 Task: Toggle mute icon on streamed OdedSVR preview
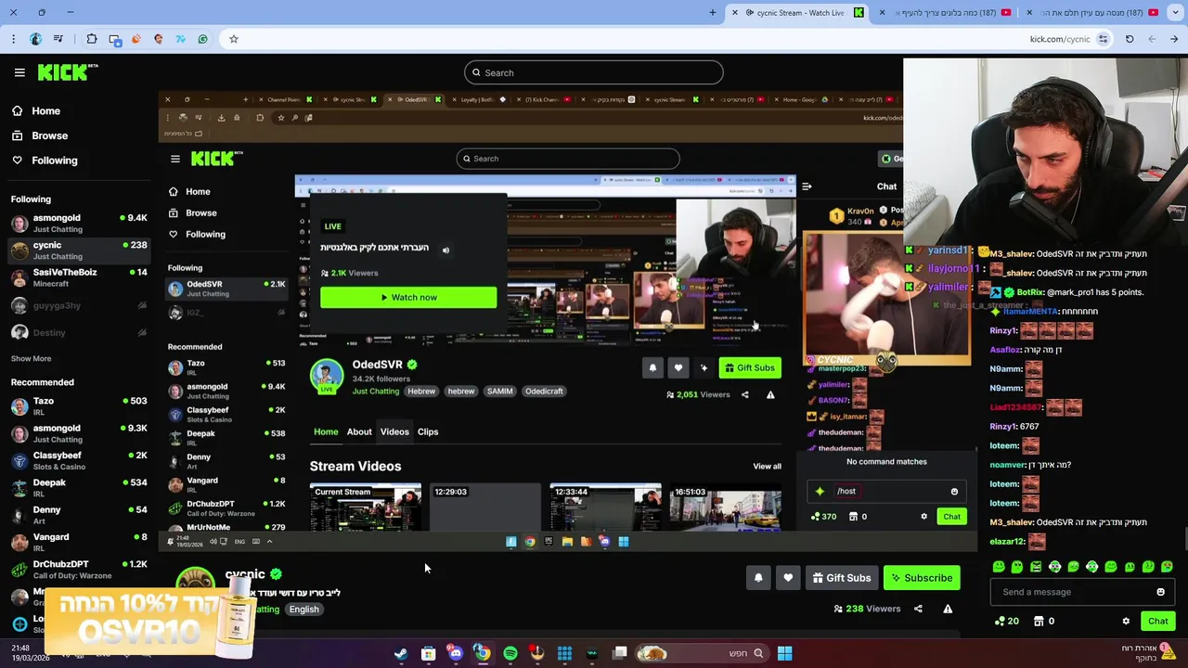[x=445, y=250]
